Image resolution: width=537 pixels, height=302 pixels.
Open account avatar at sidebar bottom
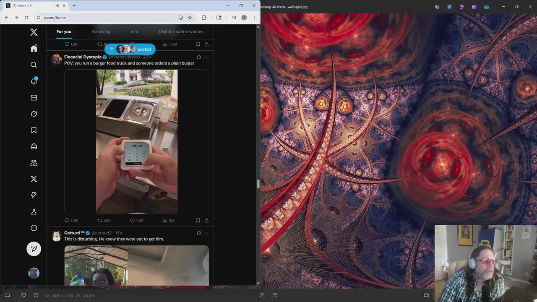click(x=34, y=273)
